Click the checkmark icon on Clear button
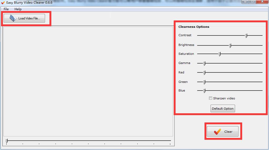Image resolution: width=269 pixels, height=150 pixels. 217,131
